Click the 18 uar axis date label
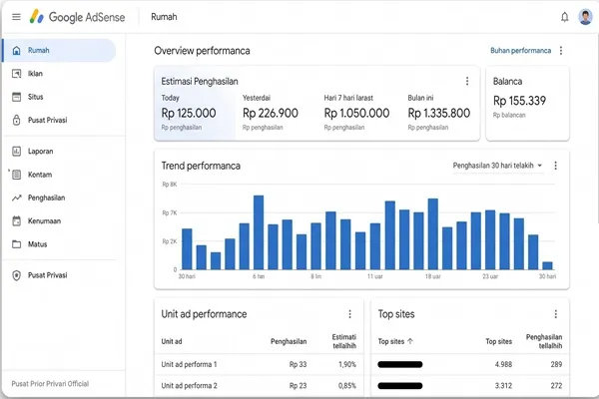The image size is (599, 399). (433, 276)
